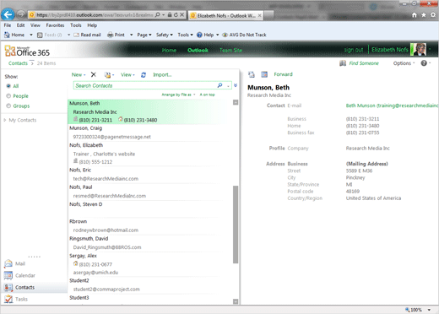Click the address bar search magnifier icon
The image size is (439, 314).
158,14
